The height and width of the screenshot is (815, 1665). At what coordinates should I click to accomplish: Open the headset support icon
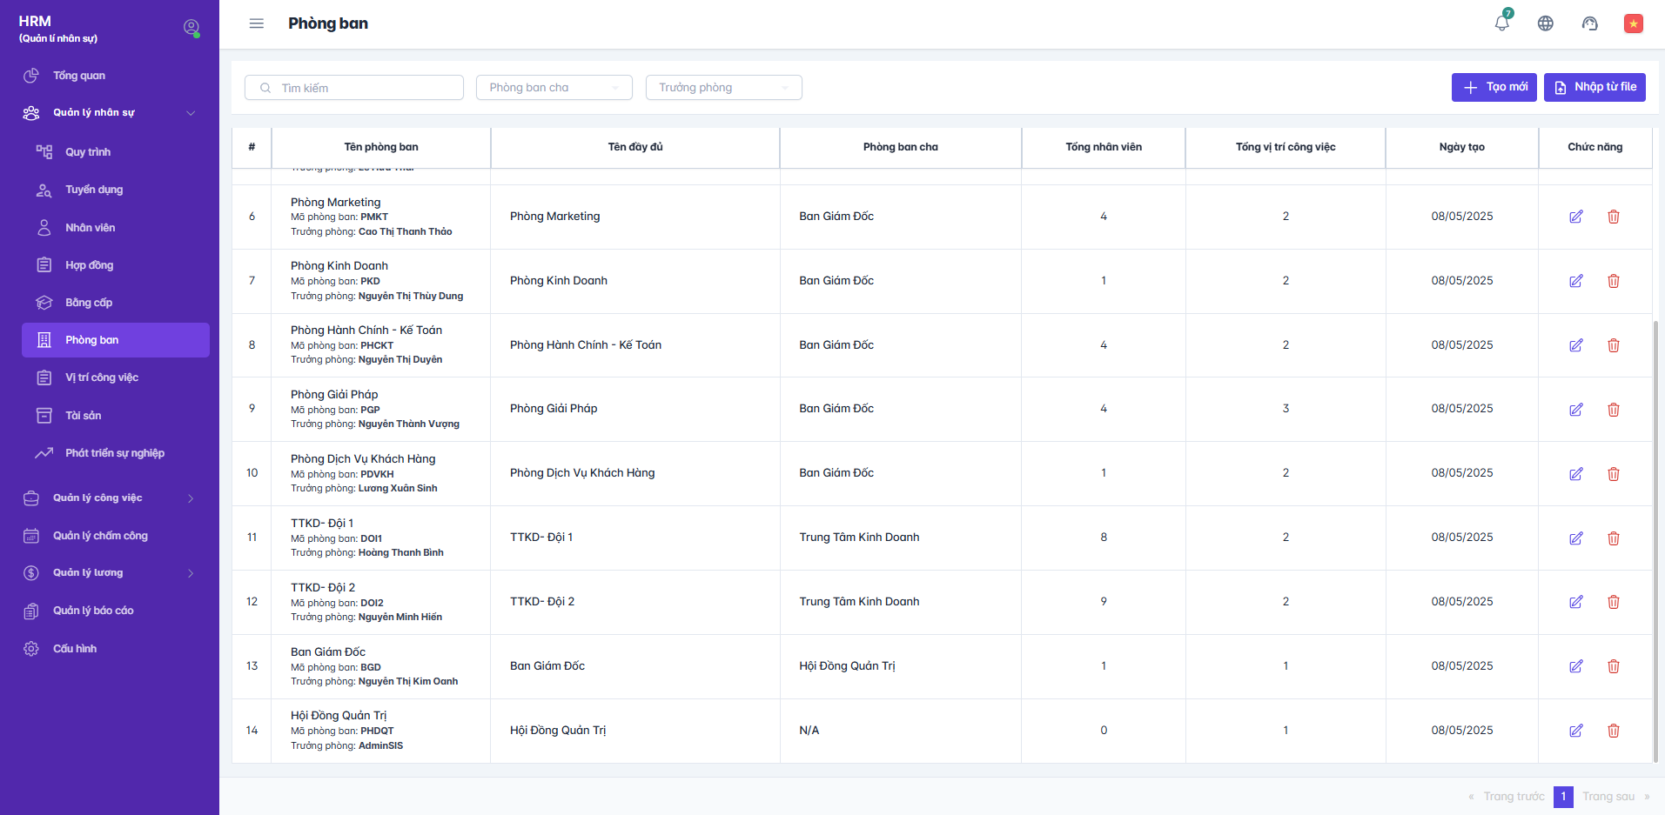[x=1589, y=23]
